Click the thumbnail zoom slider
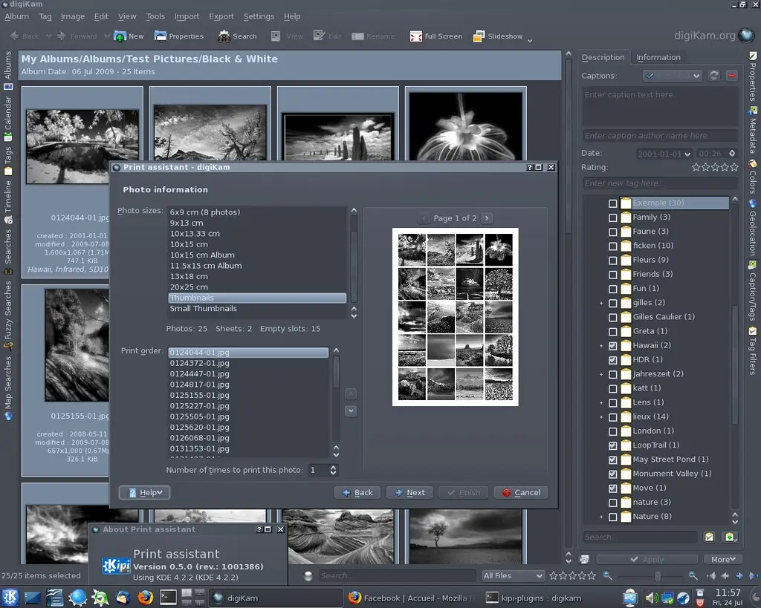The width and height of the screenshot is (761, 608). [657, 575]
